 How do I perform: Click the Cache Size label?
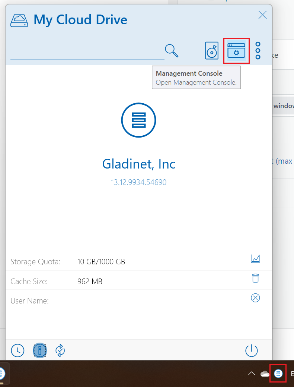click(29, 281)
